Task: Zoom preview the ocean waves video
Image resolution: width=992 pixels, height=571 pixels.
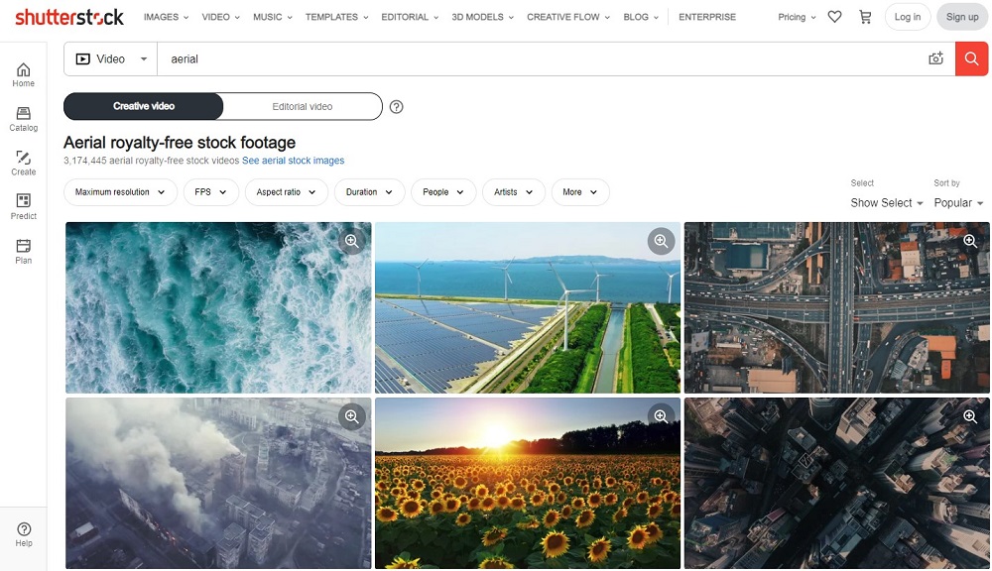Action: [352, 239]
